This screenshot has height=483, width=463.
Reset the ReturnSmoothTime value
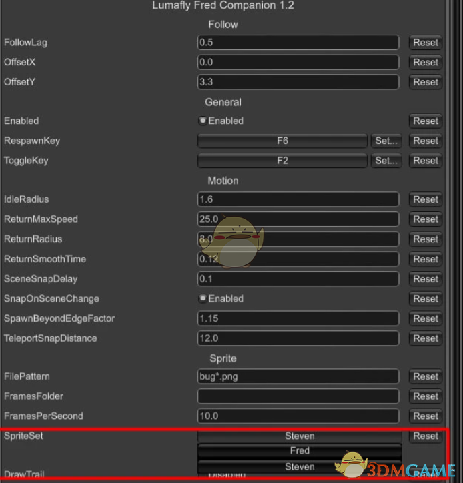(x=426, y=259)
